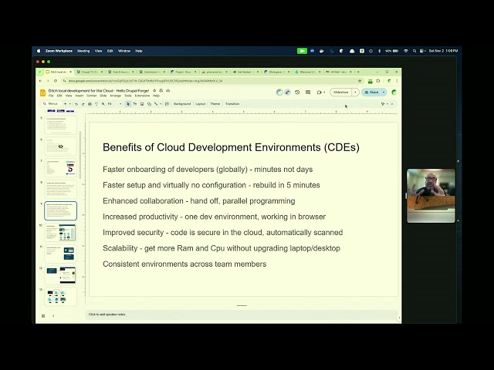The height and width of the screenshot is (370, 494).
Task: Click the Menus search box
Action: coord(51,104)
